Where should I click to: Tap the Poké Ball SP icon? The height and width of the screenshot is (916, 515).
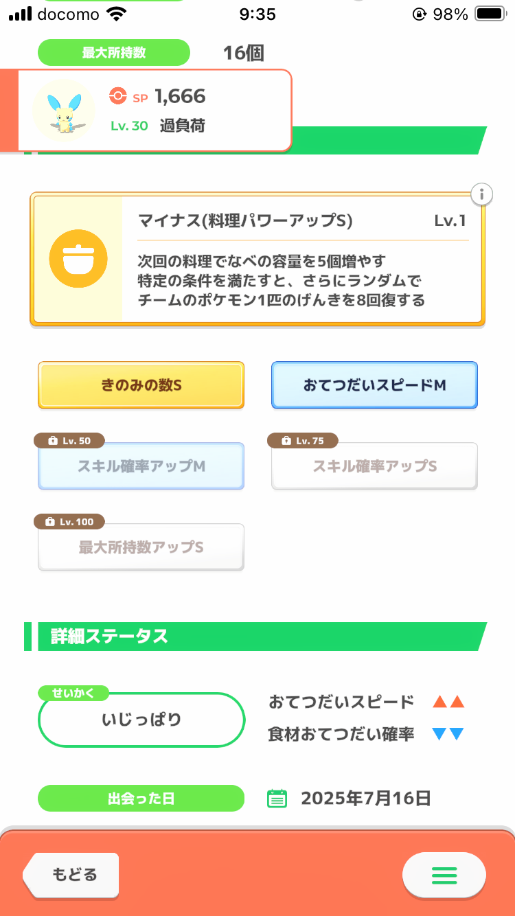[x=118, y=97]
